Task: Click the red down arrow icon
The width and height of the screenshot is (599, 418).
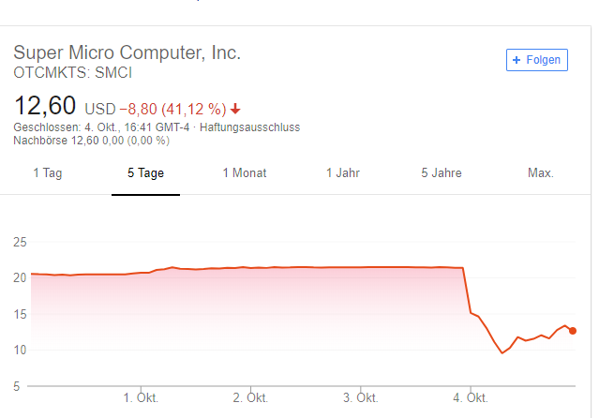Action: point(235,109)
